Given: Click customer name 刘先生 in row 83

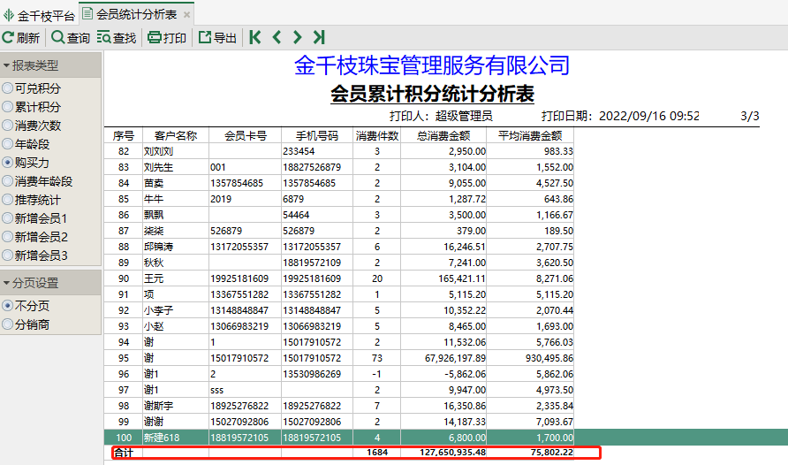Looking at the screenshot, I should (158, 167).
